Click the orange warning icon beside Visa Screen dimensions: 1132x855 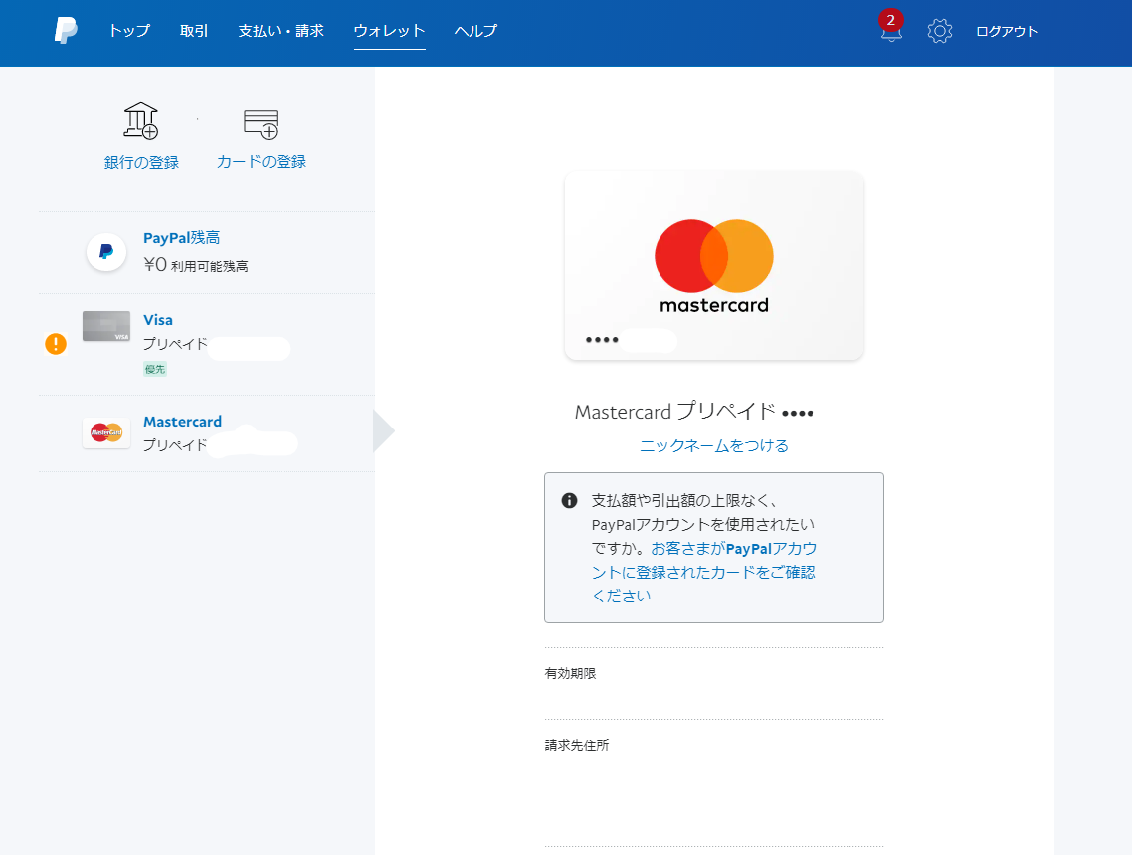[x=56, y=344]
